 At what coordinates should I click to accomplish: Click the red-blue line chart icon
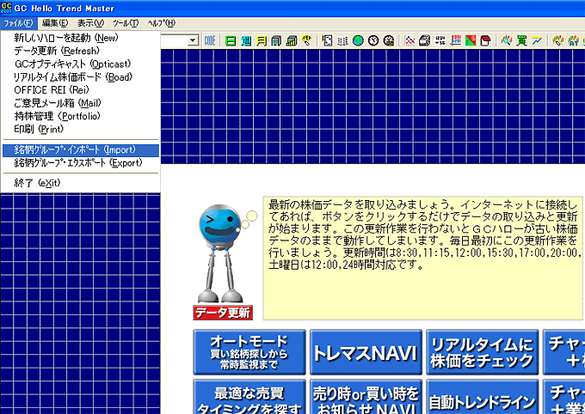[409, 40]
